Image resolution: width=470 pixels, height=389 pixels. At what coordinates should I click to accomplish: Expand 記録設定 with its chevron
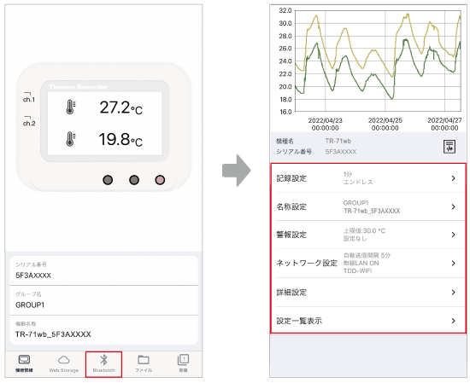tap(453, 178)
